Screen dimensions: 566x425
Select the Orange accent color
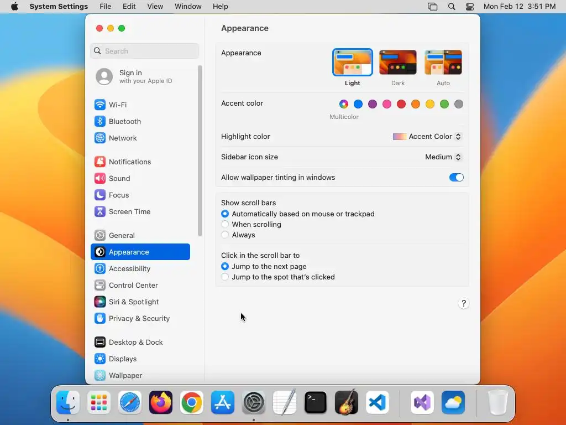tap(416, 104)
